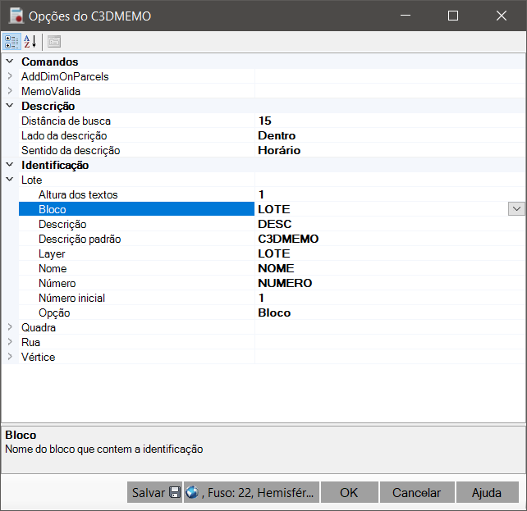Click the C3DMEMO app icon in title bar
The height and width of the screenshot is (511, 527).
tap(16, 16)
